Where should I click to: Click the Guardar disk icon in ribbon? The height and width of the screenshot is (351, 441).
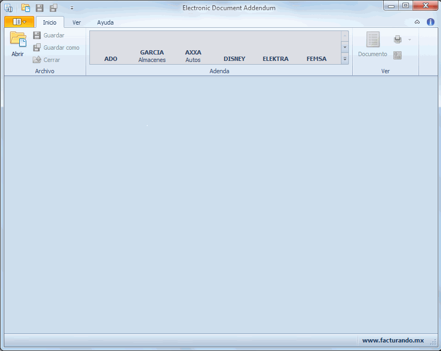[x=37, y=35]
